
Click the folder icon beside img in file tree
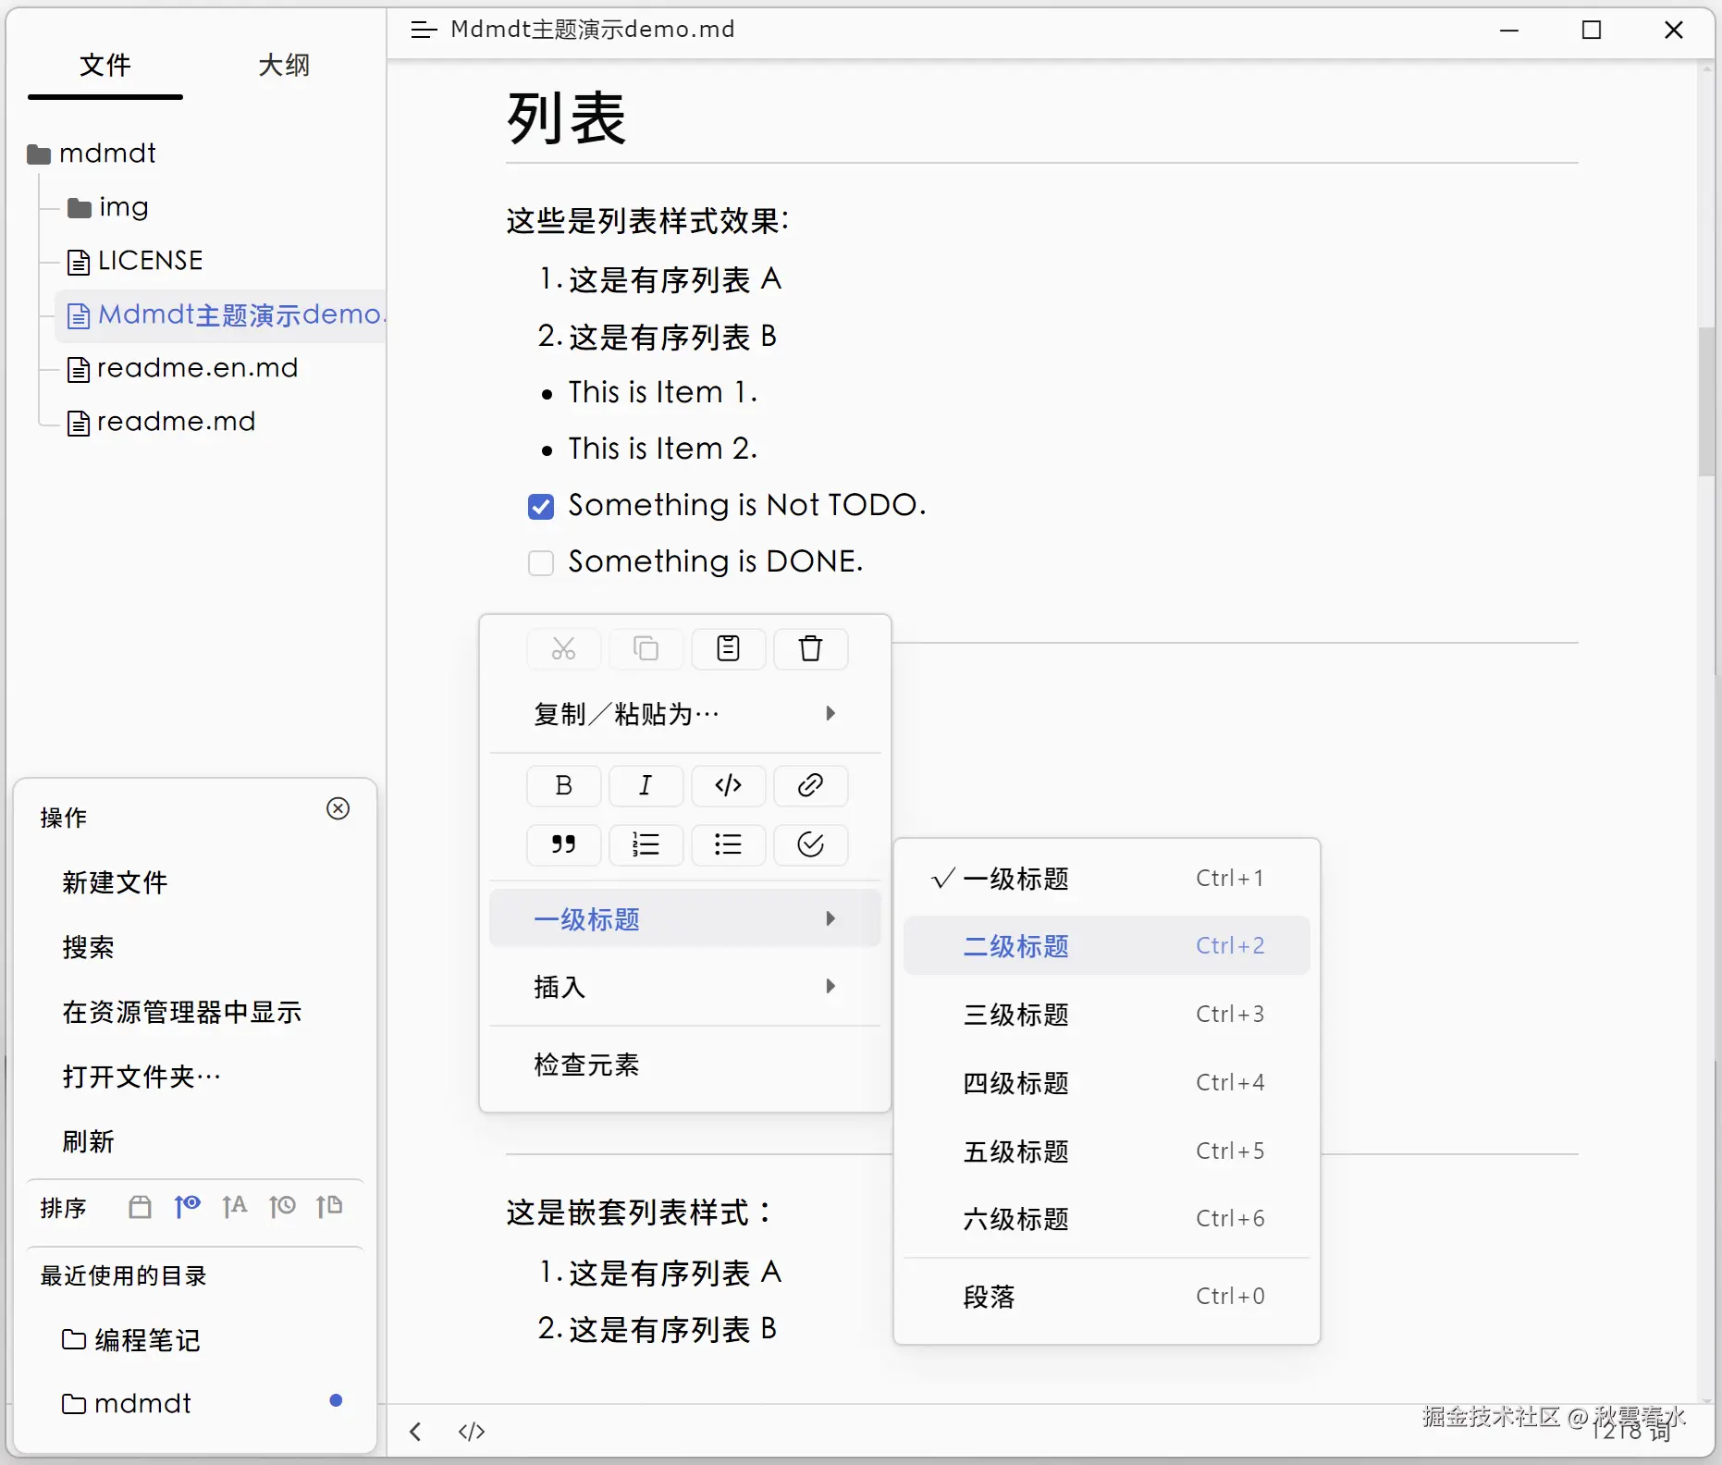[x=80, y=208]
